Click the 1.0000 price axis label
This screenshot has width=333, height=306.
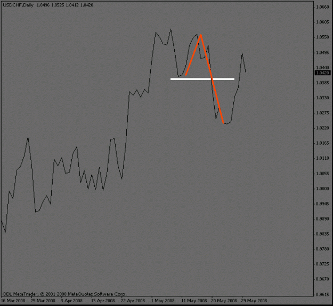(322, 189)
